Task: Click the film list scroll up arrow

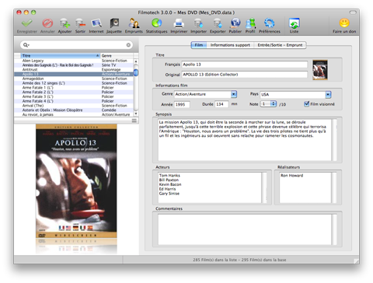Action: [136, 61]
